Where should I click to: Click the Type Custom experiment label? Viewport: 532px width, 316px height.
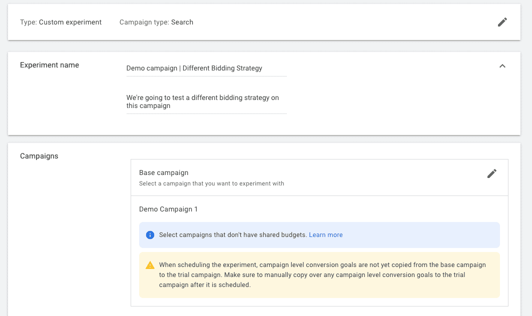pos(61,22)
